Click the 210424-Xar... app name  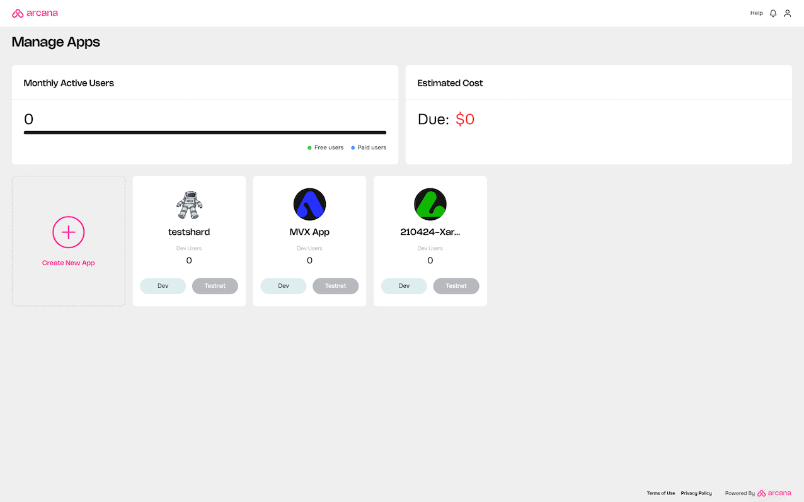click(430, 232)
